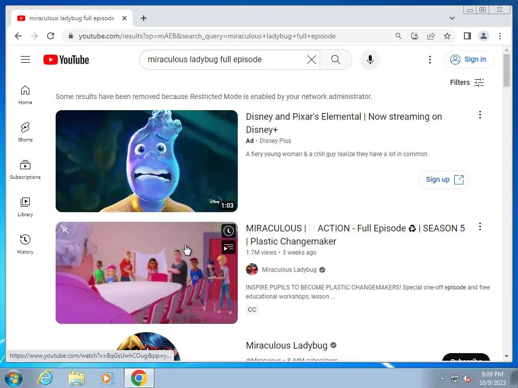518x388 pixels.
Task: Open options menu for Disney Elemental ad
Action: (x=480, y=115)
